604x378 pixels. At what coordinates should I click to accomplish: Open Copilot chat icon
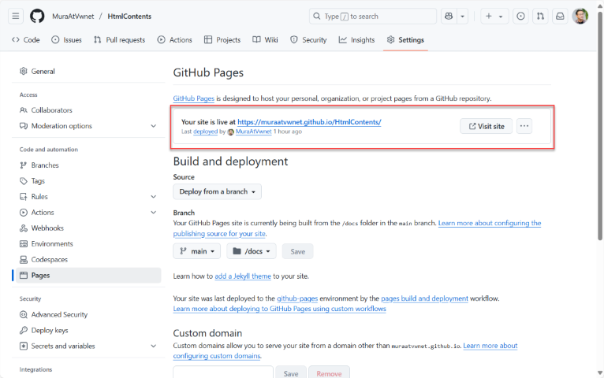click(x=449, y=17)
